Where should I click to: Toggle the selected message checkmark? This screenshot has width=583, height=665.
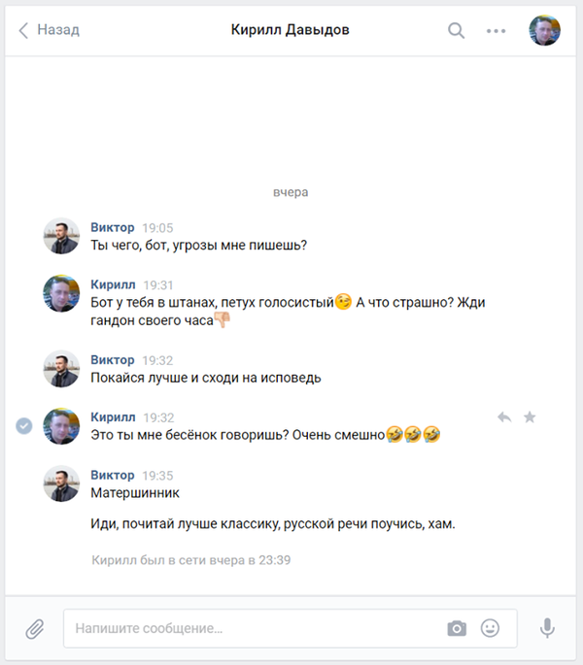point(24,425)
